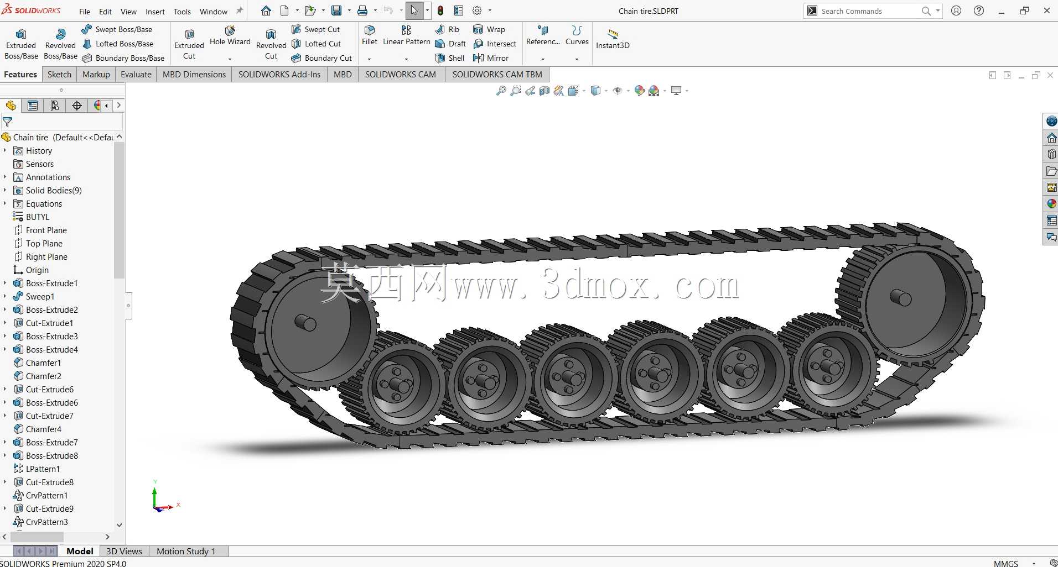This screenshot has height=567, width=1058.
Task: Click the Apply Scene icon
Action: (x=654, y=91)
